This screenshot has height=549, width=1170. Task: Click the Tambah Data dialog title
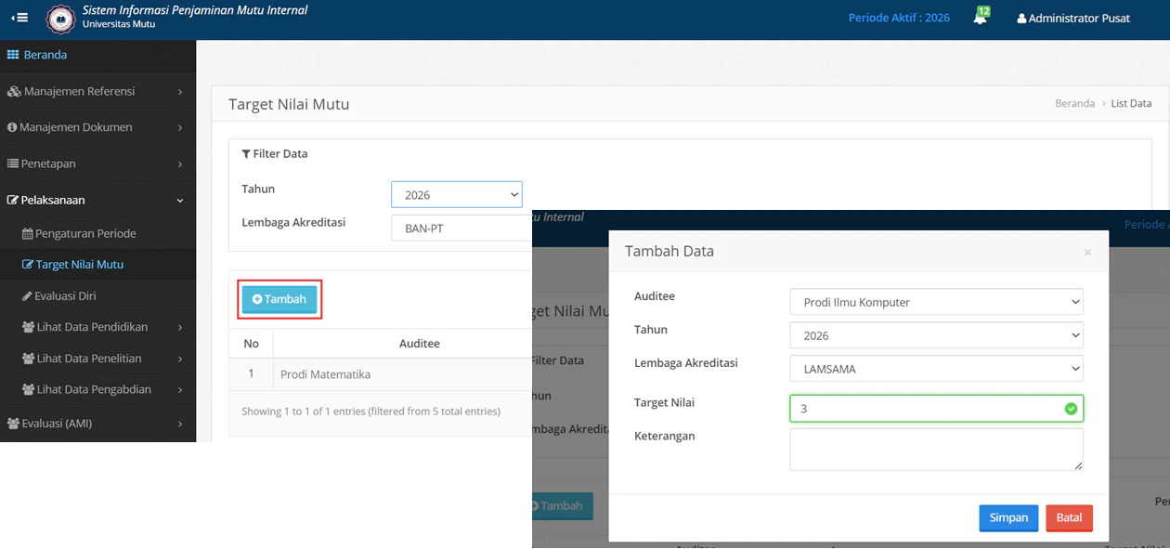[x=669, y=252]
